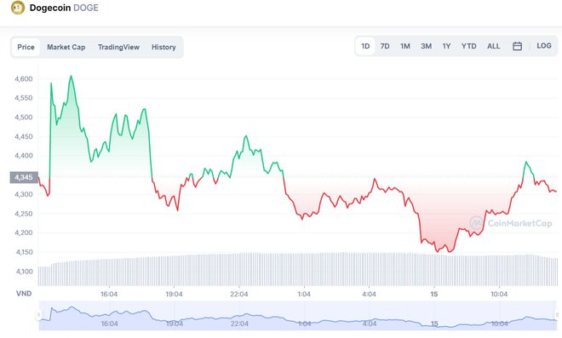The width and height of the screenshot is (562, 338).
Task: Grab the right handle of range selector
Action: click(557, 315)
